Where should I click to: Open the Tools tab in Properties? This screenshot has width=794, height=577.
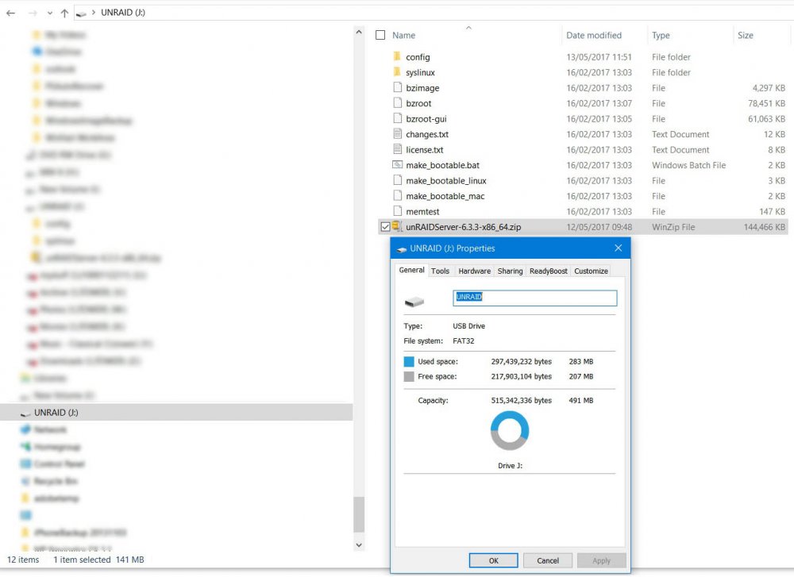pyautogui.click(x=440, y=271)
